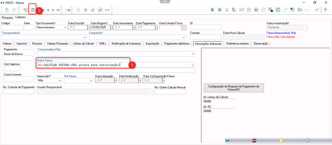Click the ticket with pen icon in the right toolbar
The image size is (332, 145).
pos(241,10)
